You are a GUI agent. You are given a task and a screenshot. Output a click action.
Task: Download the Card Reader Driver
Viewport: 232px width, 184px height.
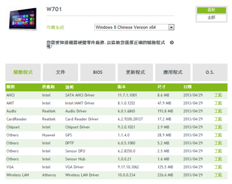tap(218, 119)
